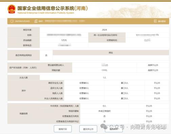Click 经营者0人 in the 退役士兵人数 row
Image resolution: width=171 pixels, height=134 pixels.
point(84,88)
